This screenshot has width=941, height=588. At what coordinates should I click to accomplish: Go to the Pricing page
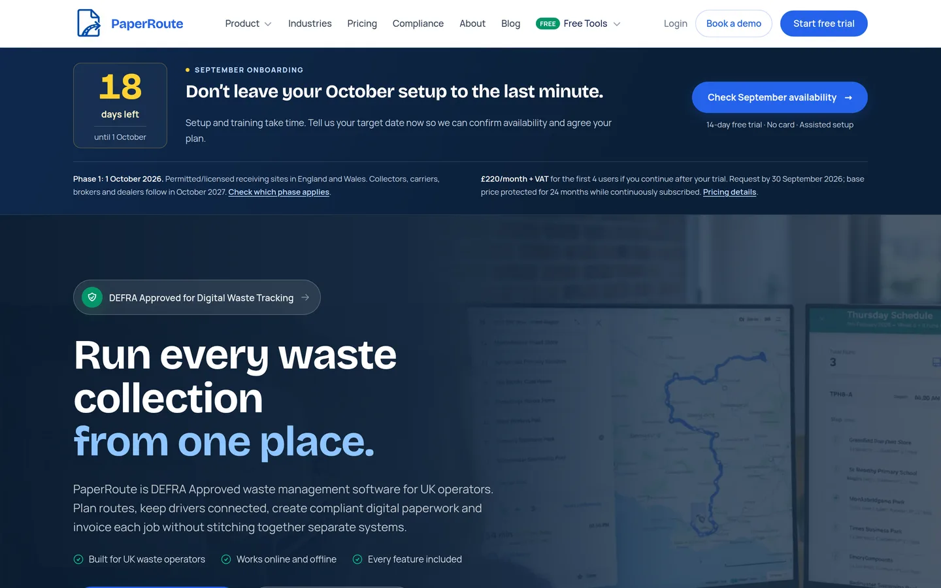click(362, 24)
